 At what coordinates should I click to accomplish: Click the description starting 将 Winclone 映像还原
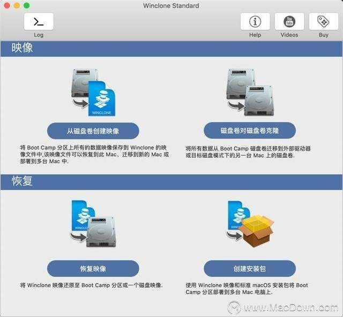[92, 285]
